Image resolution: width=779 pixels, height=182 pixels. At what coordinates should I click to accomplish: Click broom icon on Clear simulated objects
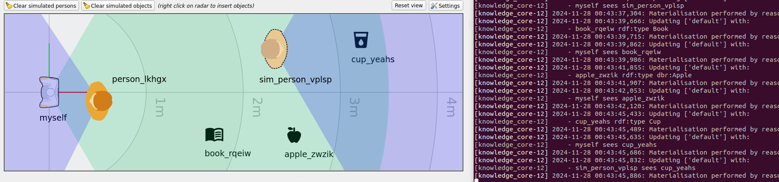click(87, 6)
